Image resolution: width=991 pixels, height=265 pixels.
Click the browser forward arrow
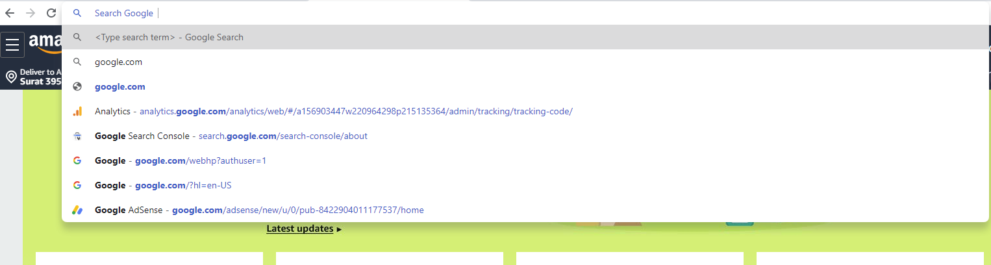(x=31, y=13)
